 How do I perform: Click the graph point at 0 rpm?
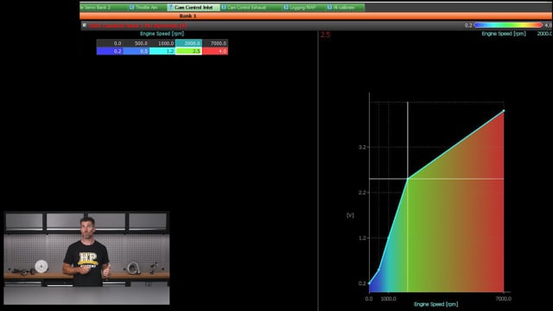tap(369, 283)
